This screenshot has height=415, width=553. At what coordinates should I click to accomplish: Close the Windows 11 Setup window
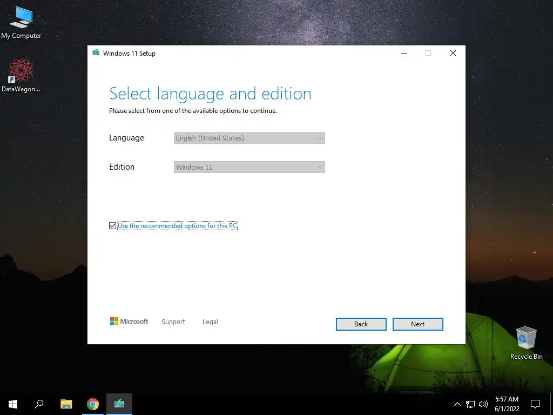coord(453,53)
